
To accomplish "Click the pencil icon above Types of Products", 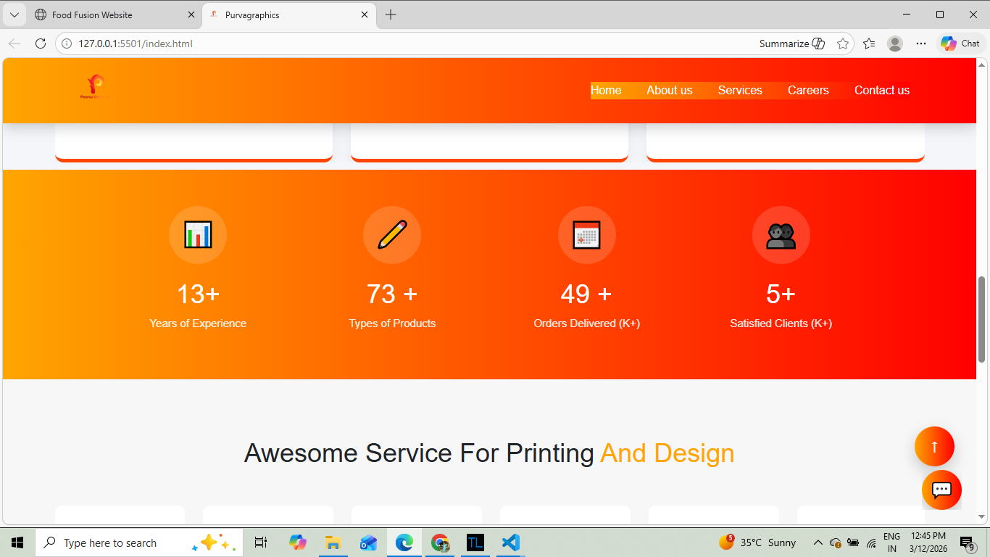I will coord(392,235).
